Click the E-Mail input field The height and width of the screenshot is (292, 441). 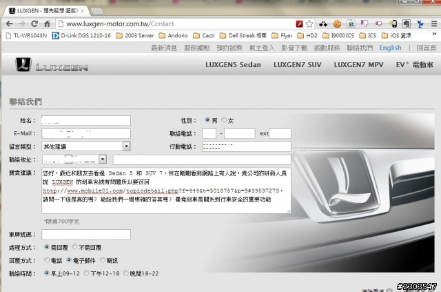coord(86,134)
